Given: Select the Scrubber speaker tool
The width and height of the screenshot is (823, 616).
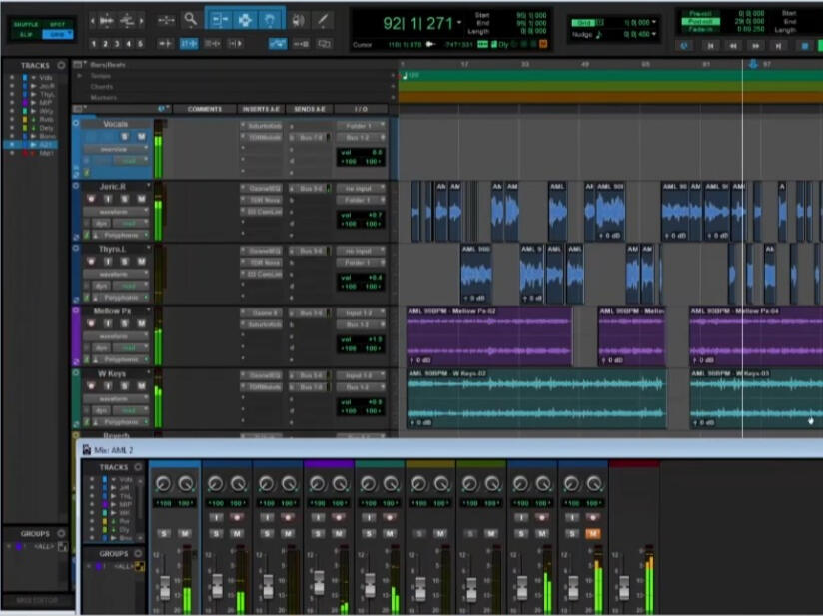Looking at the screenshot, I should pos(298,20).
